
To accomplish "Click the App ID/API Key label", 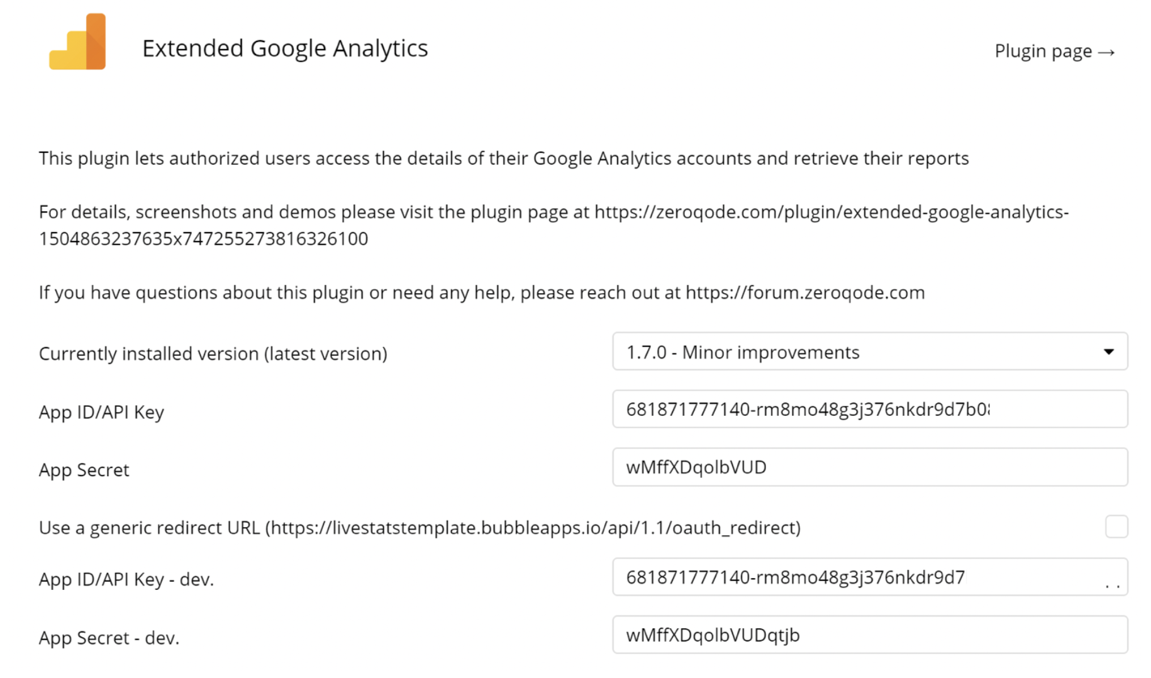I will (x=101, y=412).
